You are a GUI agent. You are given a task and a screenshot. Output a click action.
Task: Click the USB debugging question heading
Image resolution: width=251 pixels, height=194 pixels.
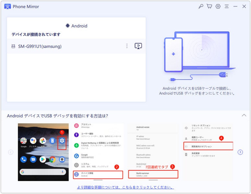(x=57, y=116)
